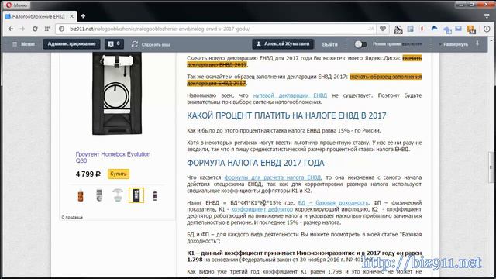Open the red Yandex extension icon
Viewport: 496px width, 279px height.
[x=422, y=29]
